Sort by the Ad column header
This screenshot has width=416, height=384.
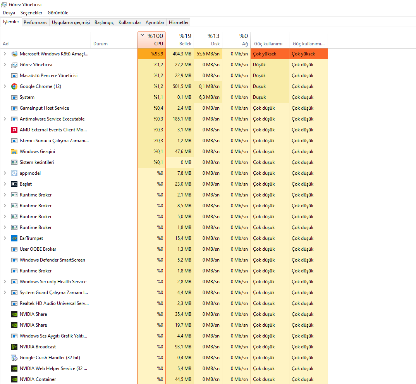(46, 40)
